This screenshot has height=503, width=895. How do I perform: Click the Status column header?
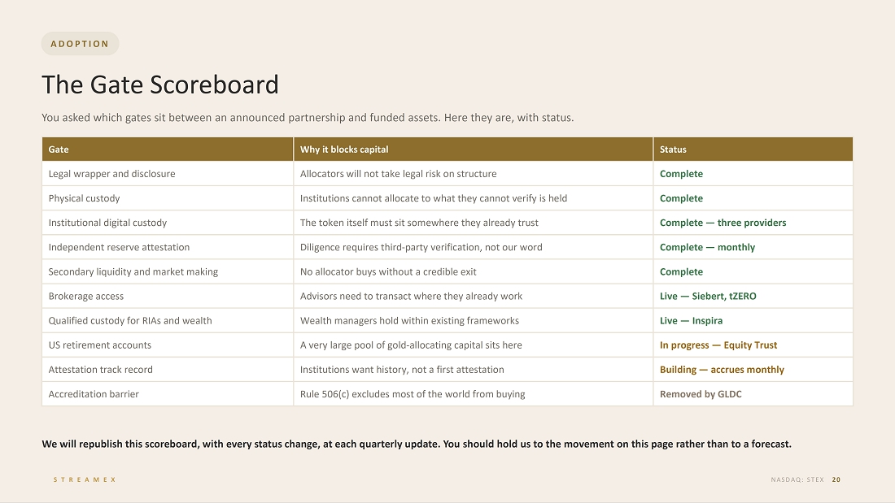pos(753,150)
